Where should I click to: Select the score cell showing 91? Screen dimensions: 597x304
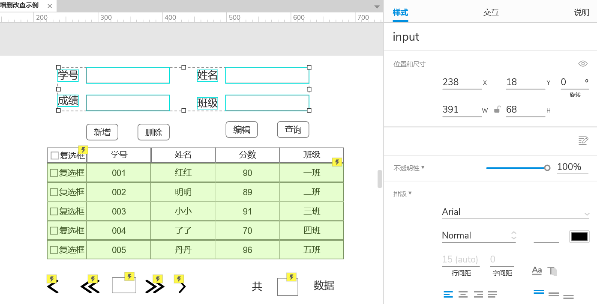[247, 211]
